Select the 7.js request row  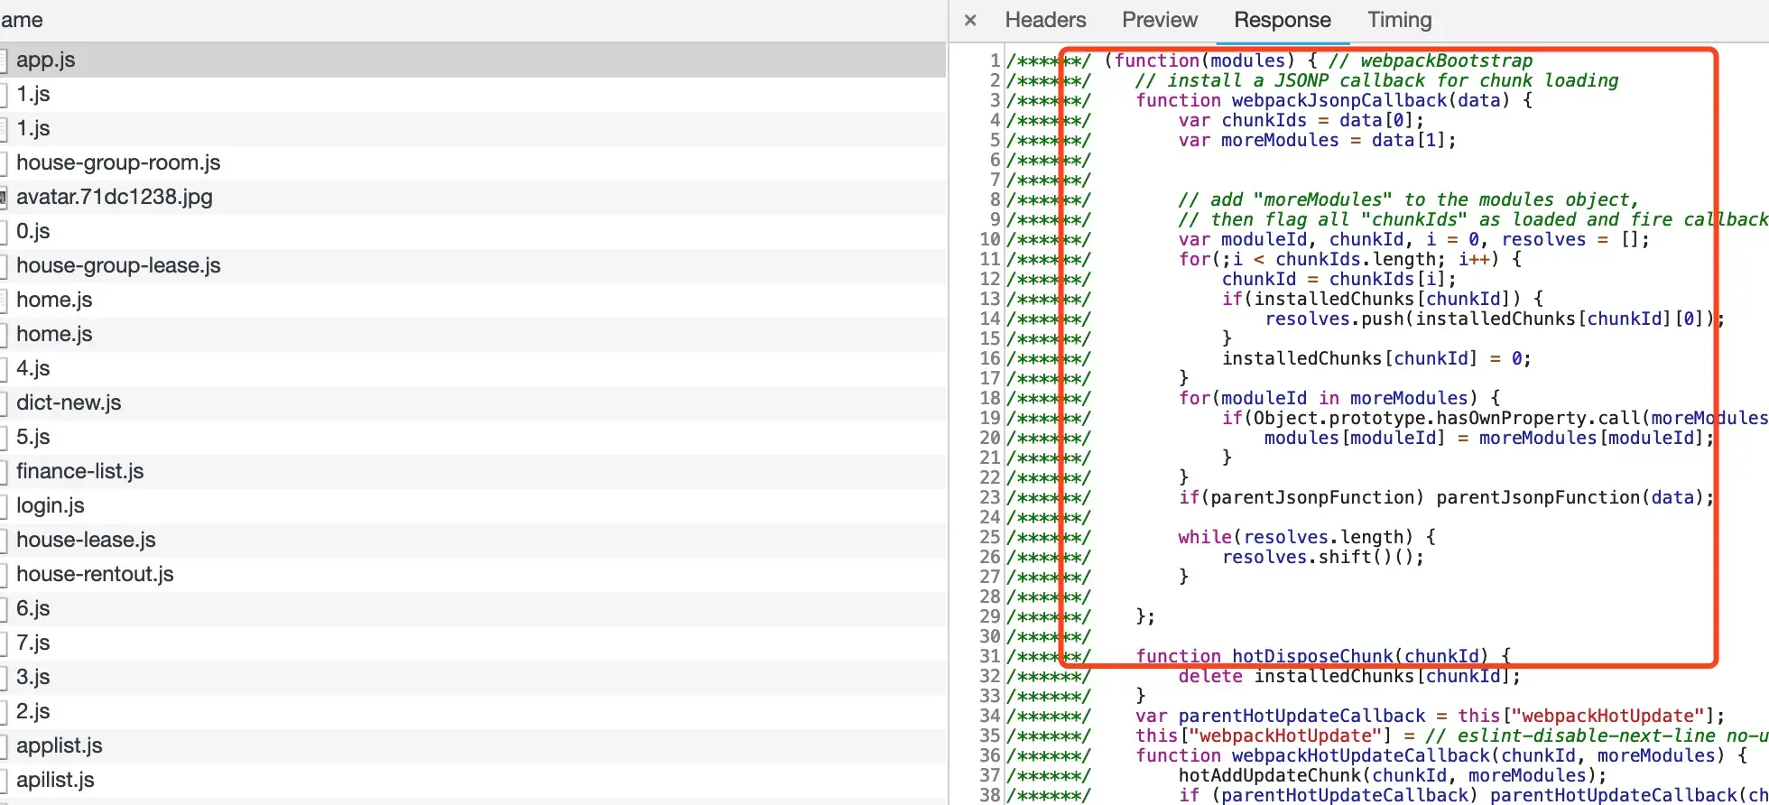pyautogui.click(x=473, y=643)
